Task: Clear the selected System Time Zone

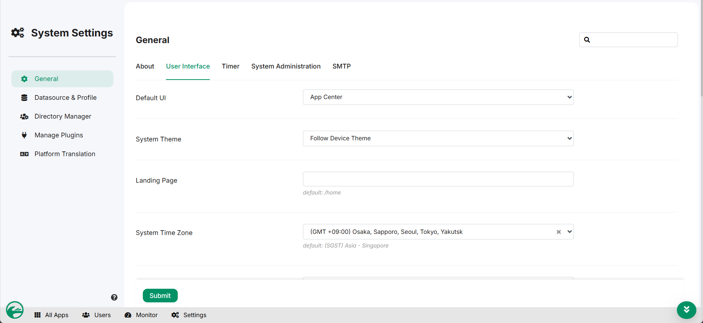Action: click(558, 232)
